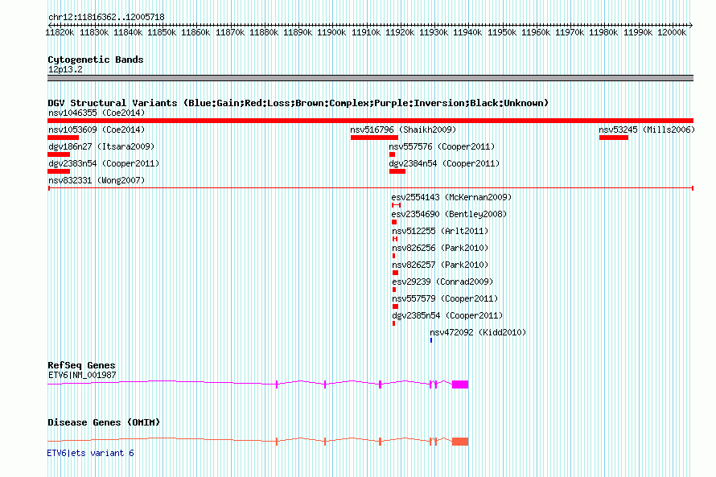Click dgv2383n54 (Cooper2011) label
This screenshot has height=477, width=716.
point(104,163)
